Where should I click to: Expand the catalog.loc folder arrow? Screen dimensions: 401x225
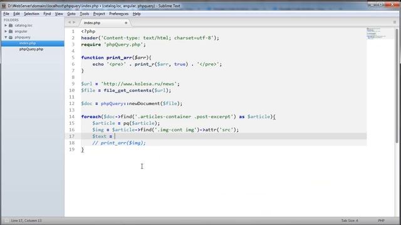click(x=6, y=25)
